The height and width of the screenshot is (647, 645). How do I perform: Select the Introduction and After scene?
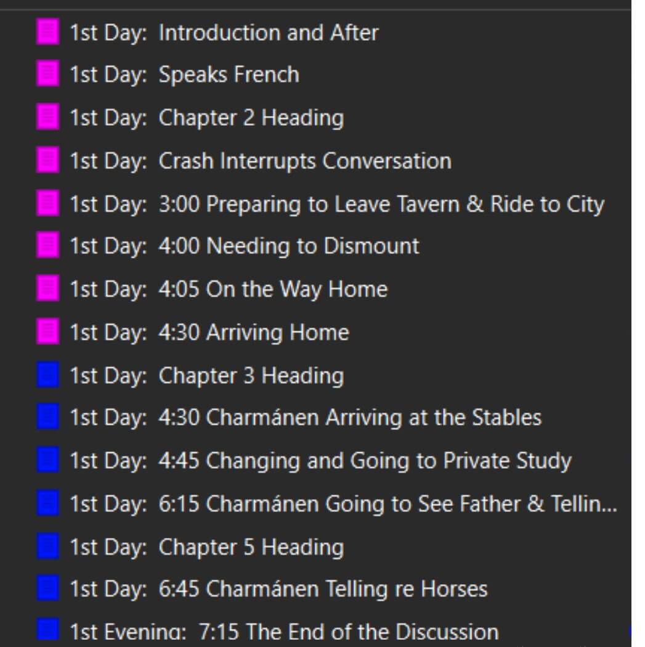(x=268, y=32)
